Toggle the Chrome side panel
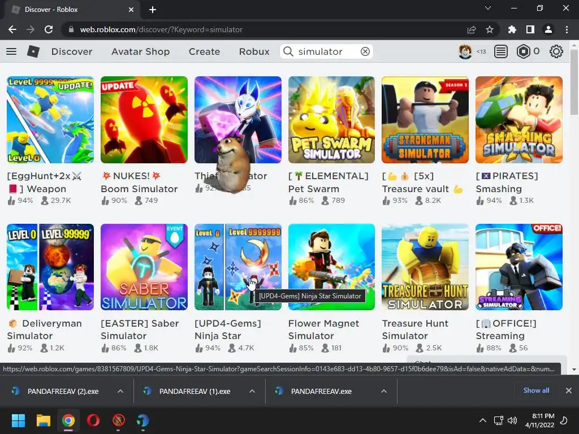 530,29
